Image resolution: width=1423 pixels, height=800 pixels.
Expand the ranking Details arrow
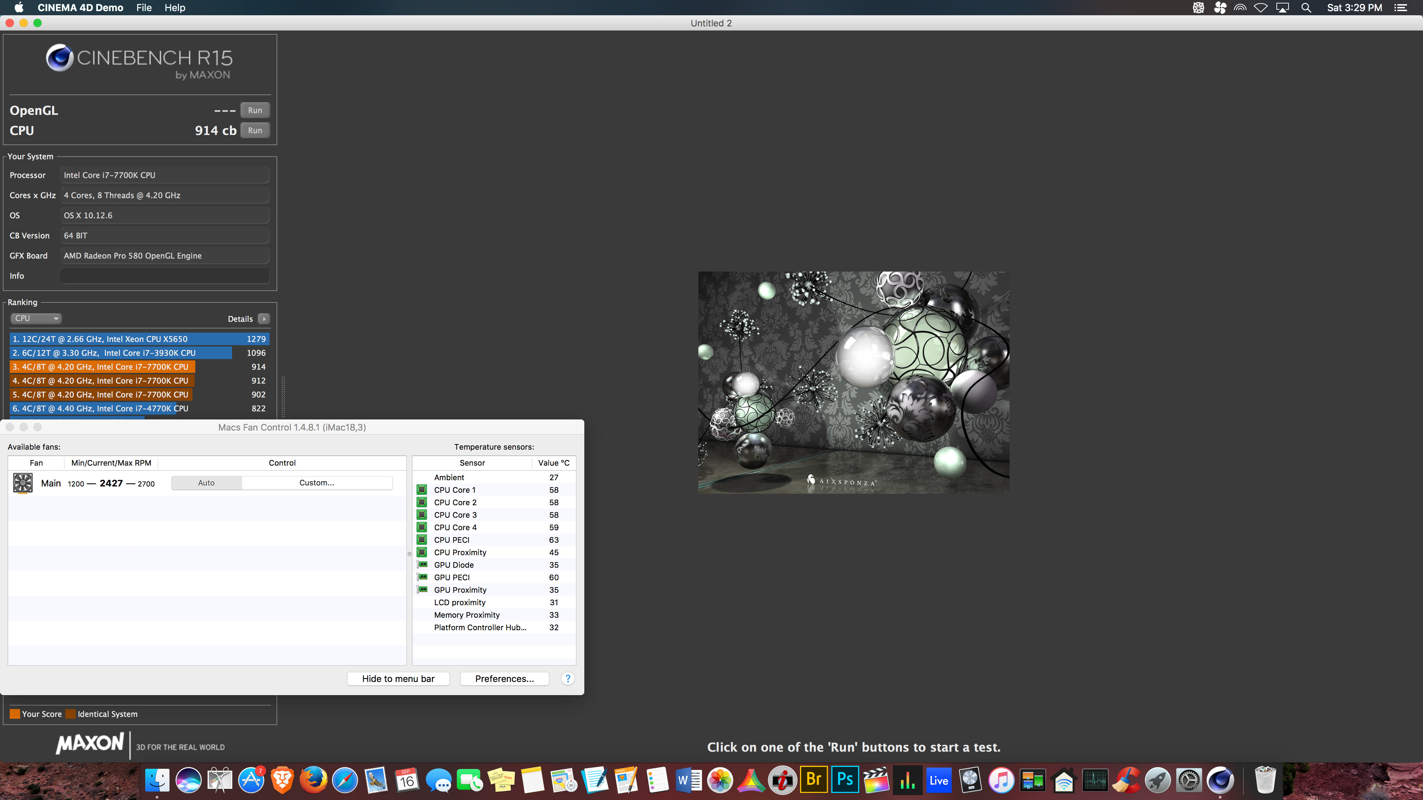264,318
